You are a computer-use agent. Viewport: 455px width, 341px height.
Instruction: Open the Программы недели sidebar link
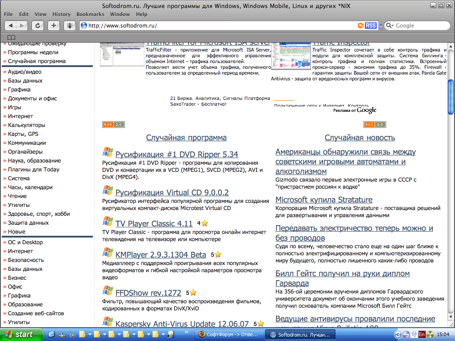click(x=33, y=52)
